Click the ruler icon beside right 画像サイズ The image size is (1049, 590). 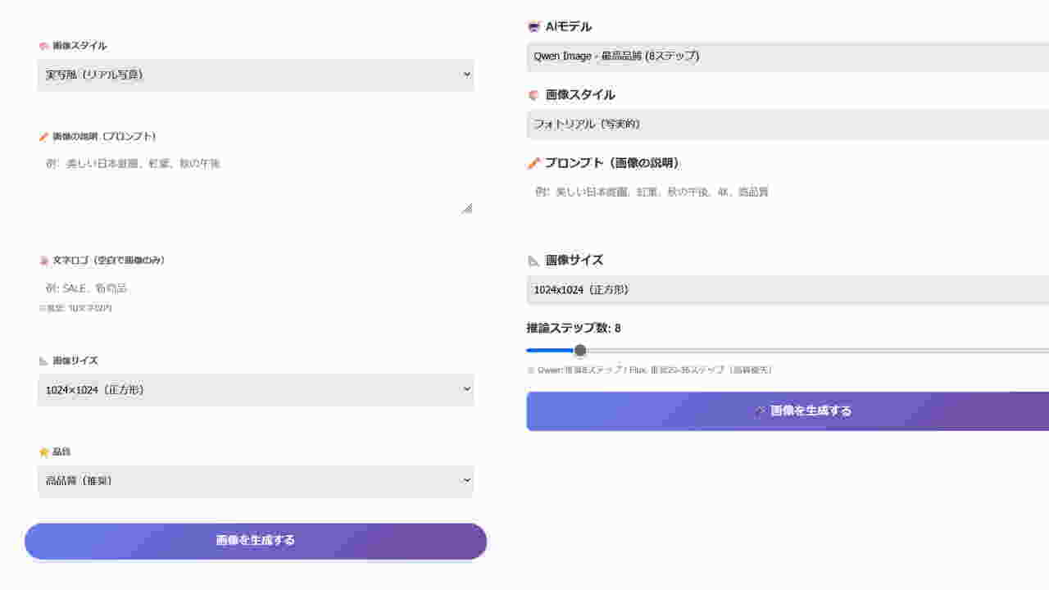click(534, 261)
